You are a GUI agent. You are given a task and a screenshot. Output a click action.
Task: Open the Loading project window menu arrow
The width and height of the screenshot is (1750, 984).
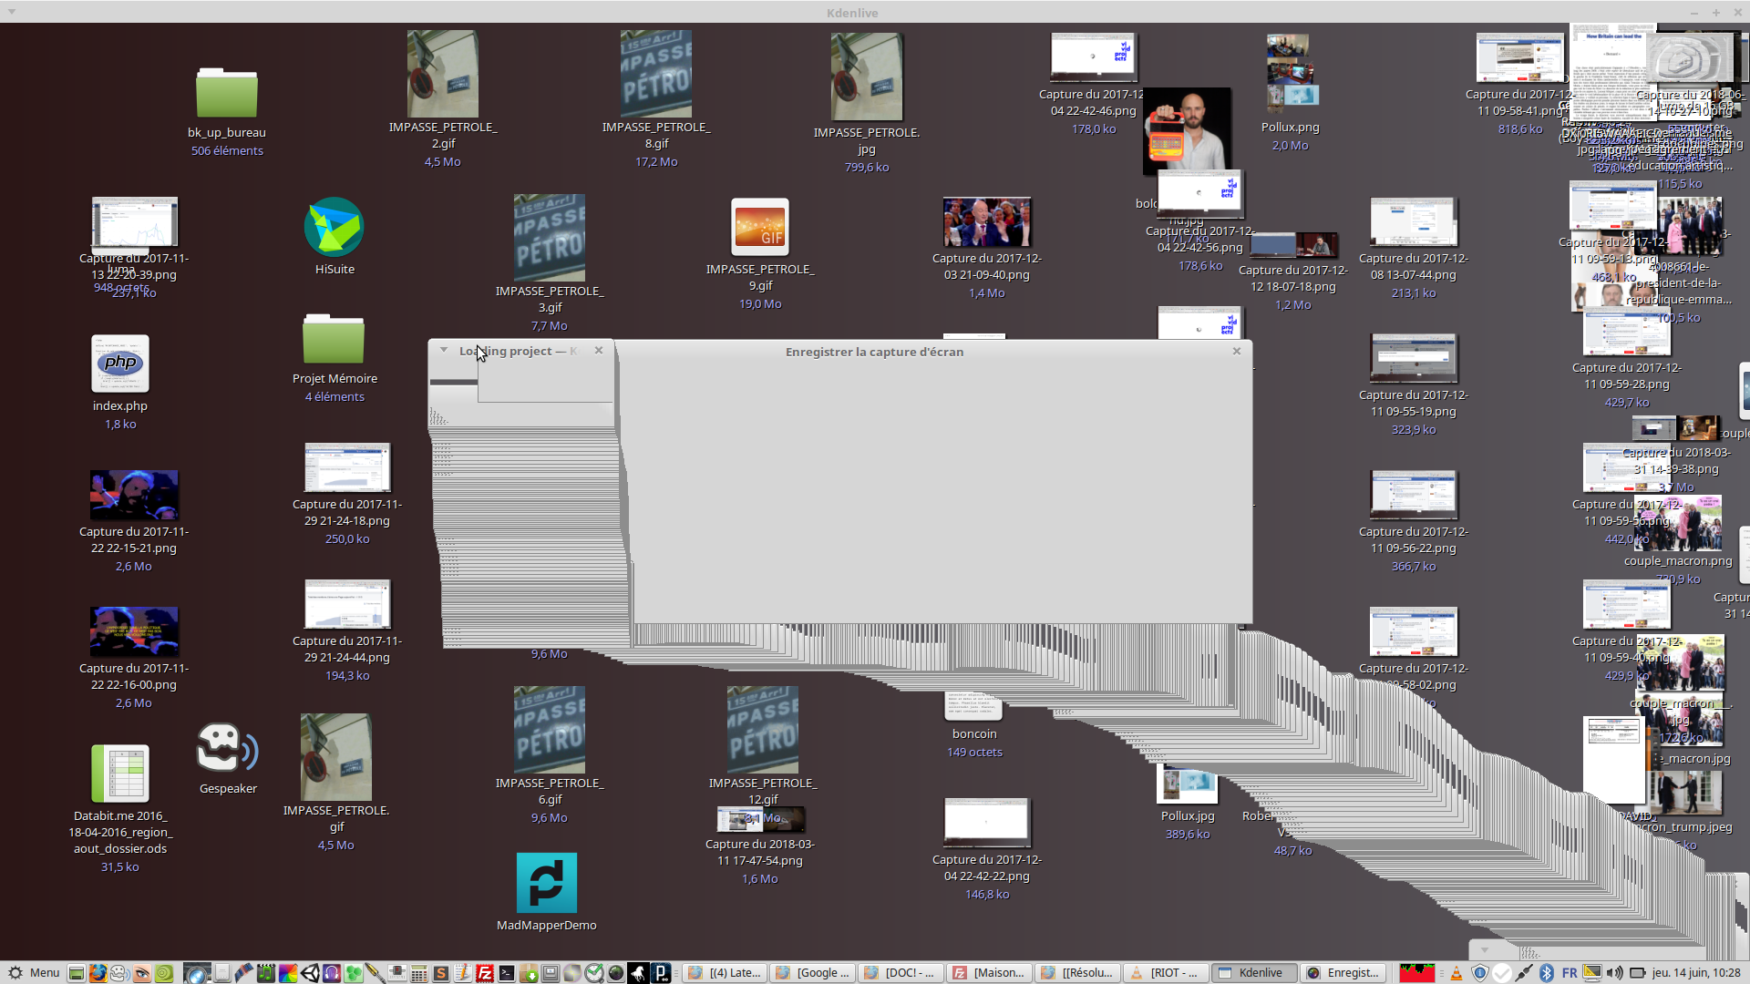443,351
